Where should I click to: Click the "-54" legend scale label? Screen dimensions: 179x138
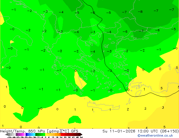coord(9,137)
